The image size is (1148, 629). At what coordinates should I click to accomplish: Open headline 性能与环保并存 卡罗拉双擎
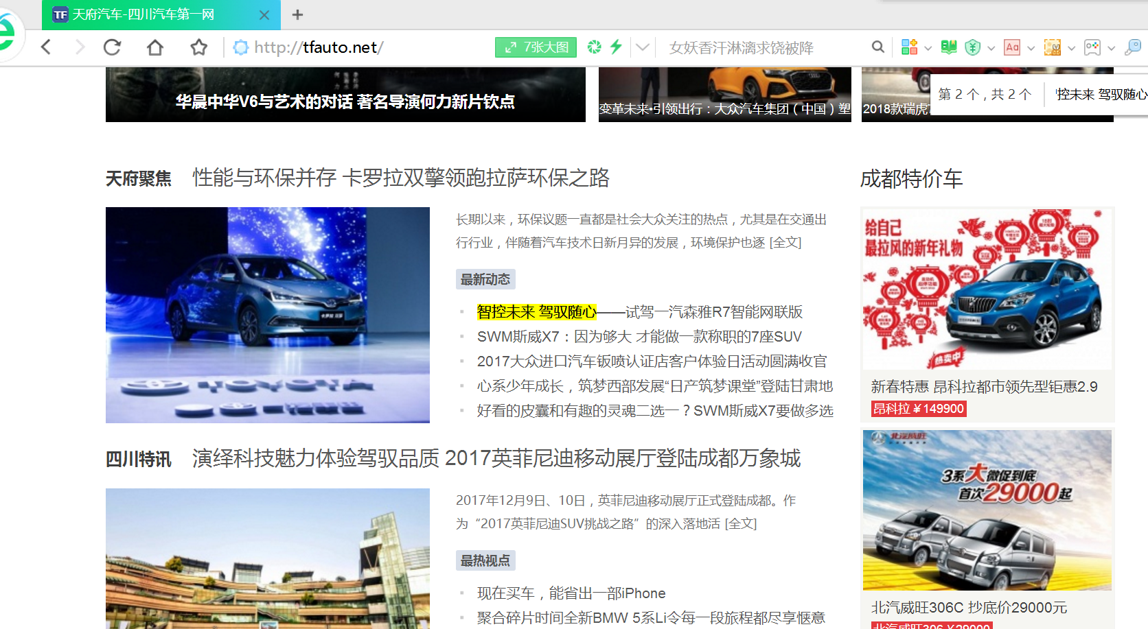pos(401,178)
